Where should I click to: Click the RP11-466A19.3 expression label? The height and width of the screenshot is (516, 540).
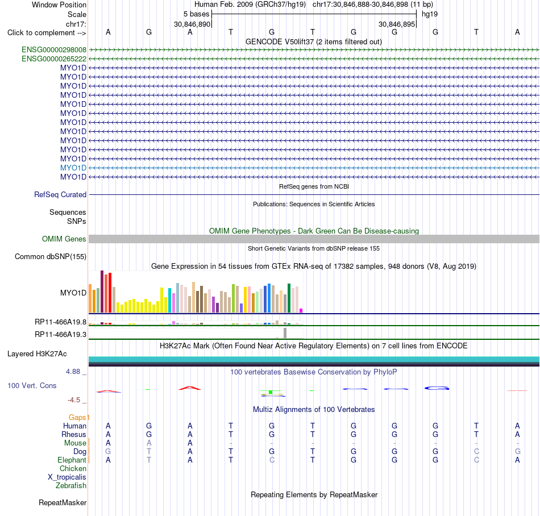click(60, 335)
